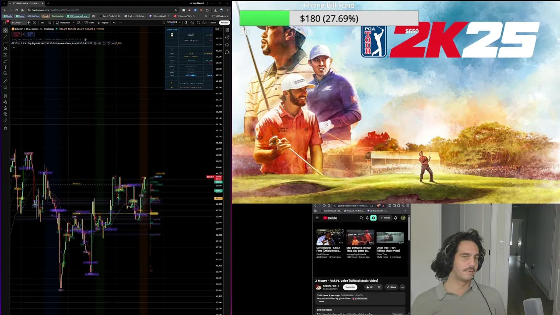Open the text annotation tool
This screenshot has height=315, width=560.
(5, 67)
